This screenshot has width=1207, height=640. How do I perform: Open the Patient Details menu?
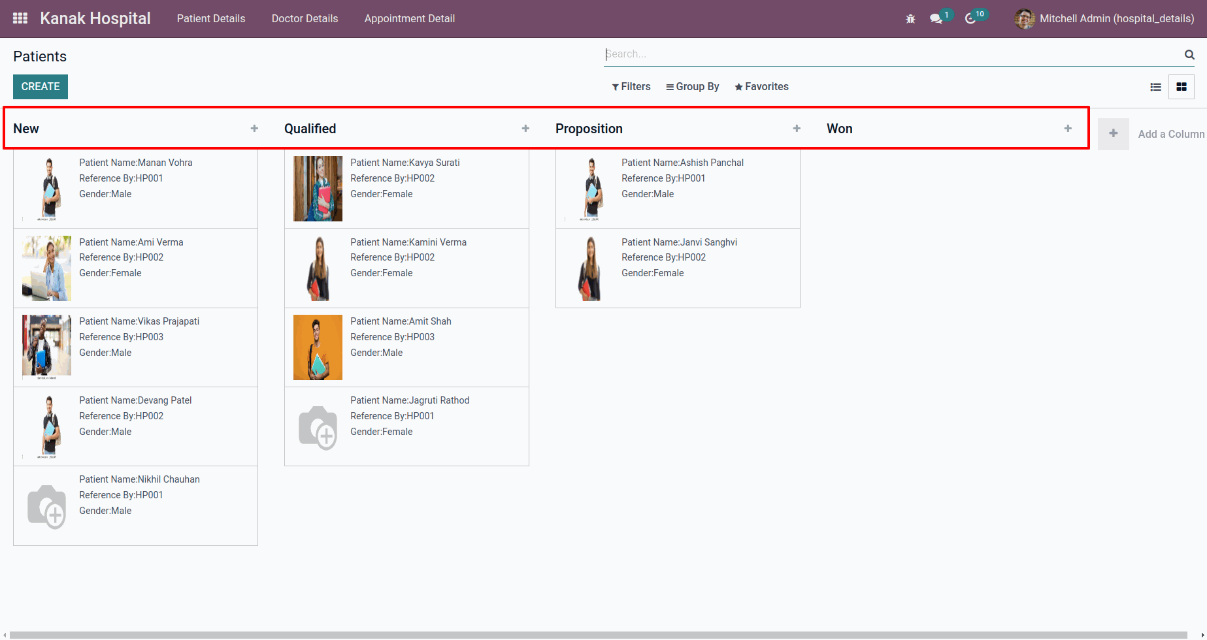click(210, 18)
